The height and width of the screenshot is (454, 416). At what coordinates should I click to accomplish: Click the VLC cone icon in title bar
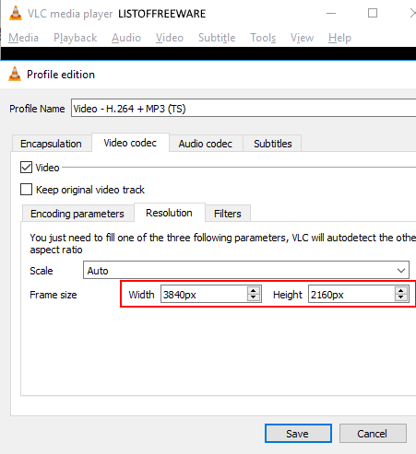16,13
